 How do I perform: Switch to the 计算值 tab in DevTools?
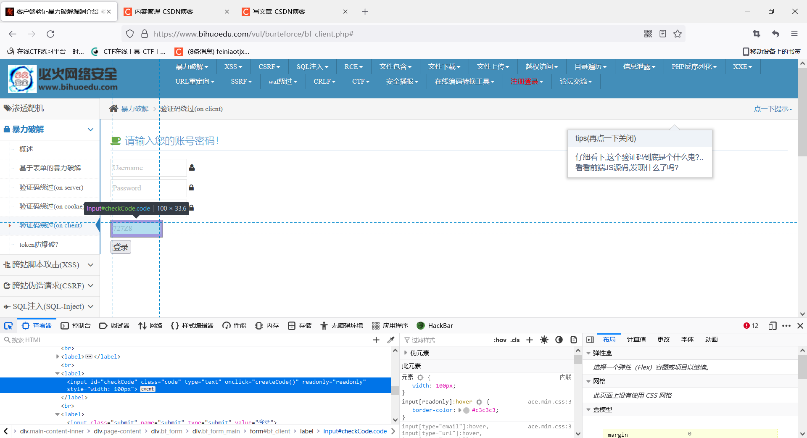pos(636,339)
